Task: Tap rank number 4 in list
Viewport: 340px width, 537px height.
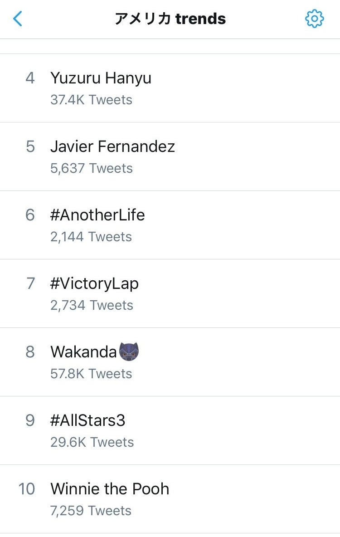Action: pos(30,78)
